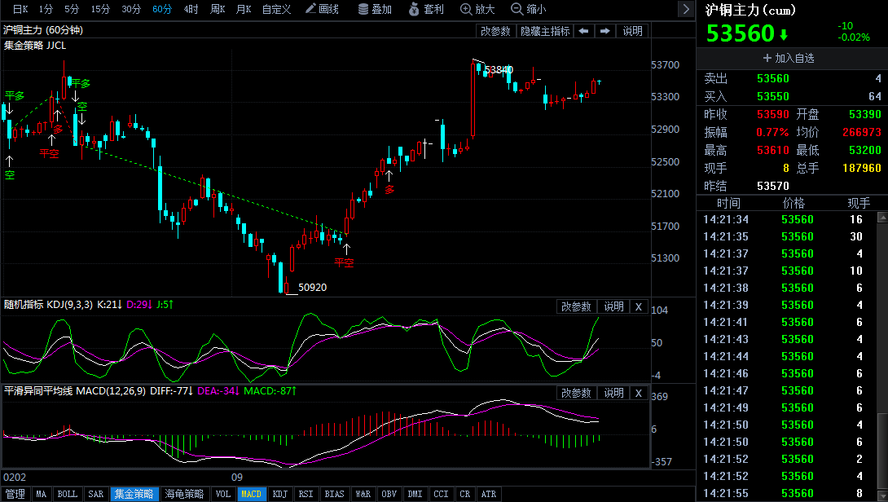Select the RSI indicator tab
This screenshot has height=502, width=888.
tap(306, 494)
